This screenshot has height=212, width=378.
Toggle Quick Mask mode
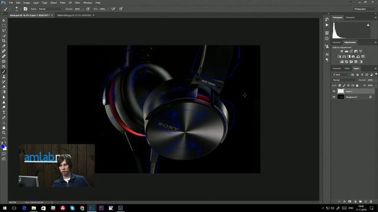click(x=4, y=154)
